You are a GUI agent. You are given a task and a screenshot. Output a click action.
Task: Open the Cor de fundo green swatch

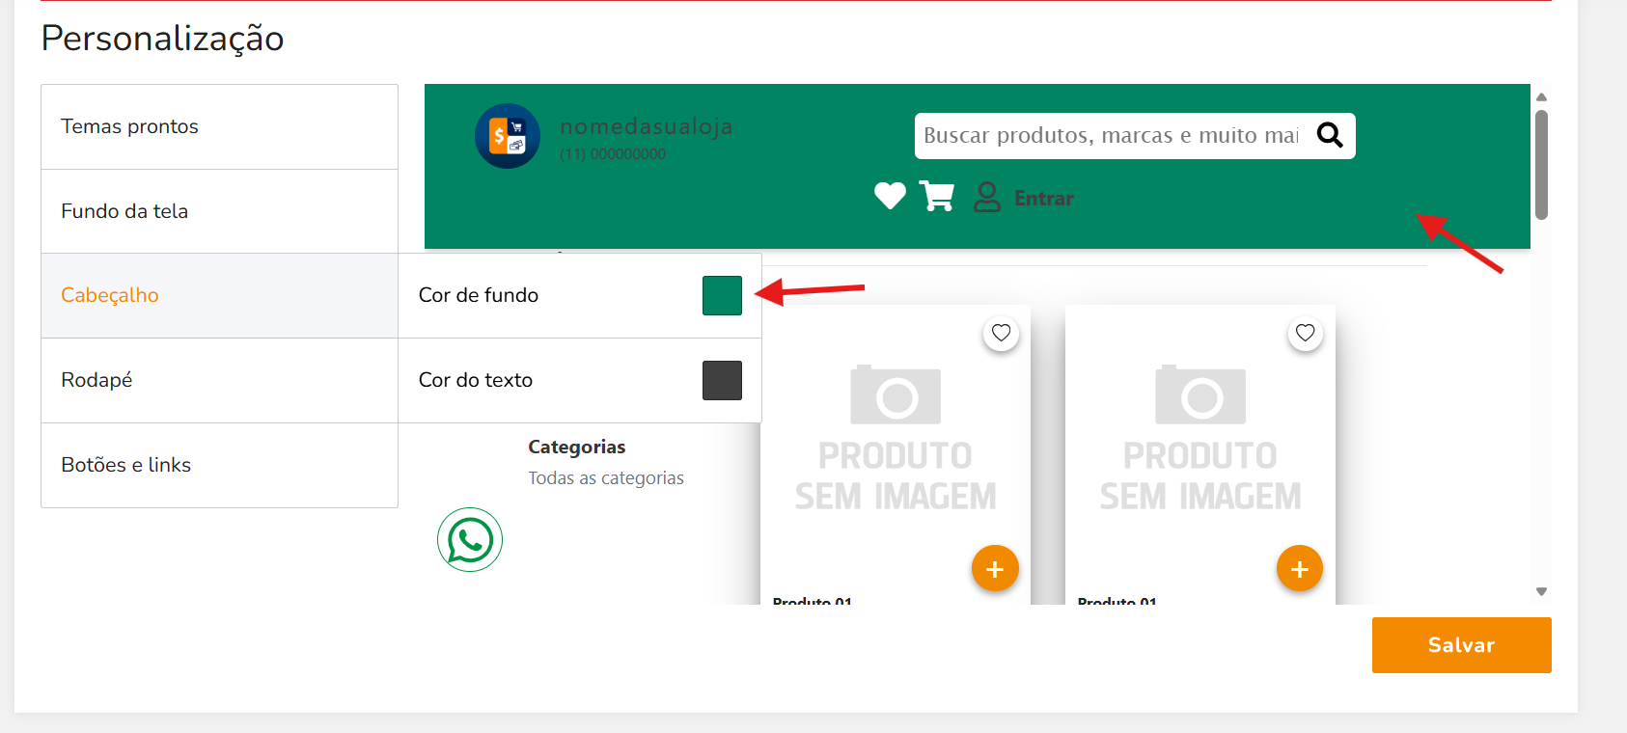pyautogui.click(x=722, y=296)
